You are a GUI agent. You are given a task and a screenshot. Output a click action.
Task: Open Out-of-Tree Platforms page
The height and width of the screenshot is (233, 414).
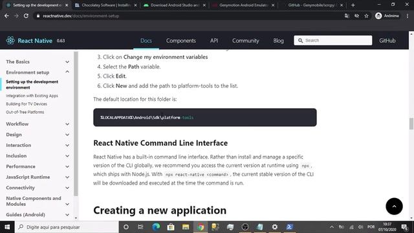[x=25, y=112]
